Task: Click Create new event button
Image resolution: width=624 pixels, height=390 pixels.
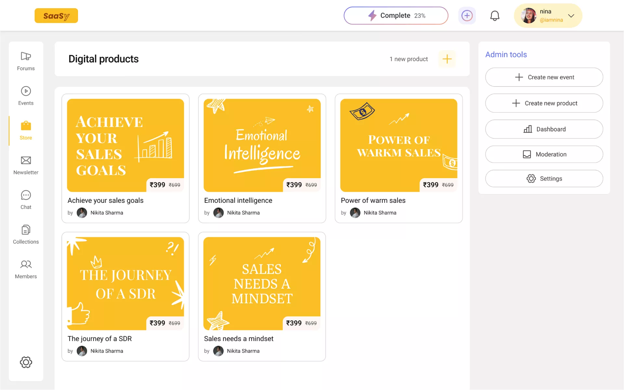Action: coord(544,77)
